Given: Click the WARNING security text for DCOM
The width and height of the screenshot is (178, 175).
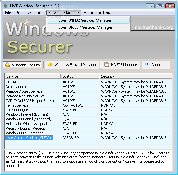Looking at the screenshot, I should pyautogui.click(x=134, y=82).
